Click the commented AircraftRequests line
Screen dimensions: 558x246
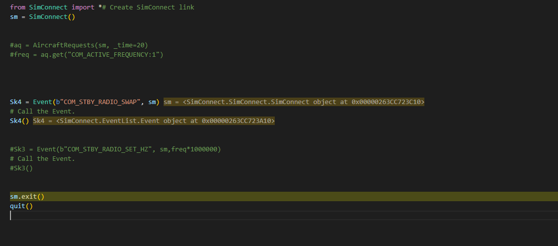click(x=78, y=45)
